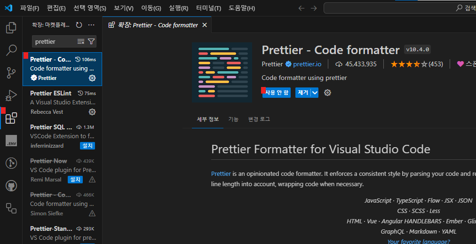Open the 도움말(H) menu
Viewport: 476px width, 244px height.
(x=242, y=8)
